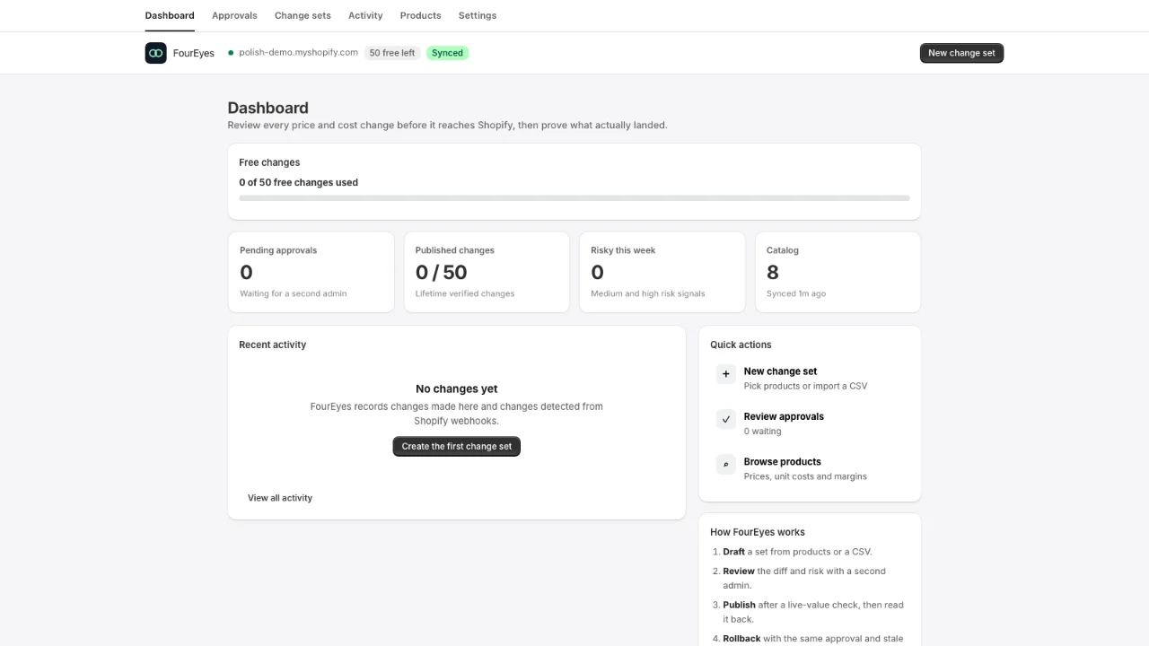Click the Draft step in How FourEyes works
The width and height of the screenshot is (1149, 646).
[798, 552]
